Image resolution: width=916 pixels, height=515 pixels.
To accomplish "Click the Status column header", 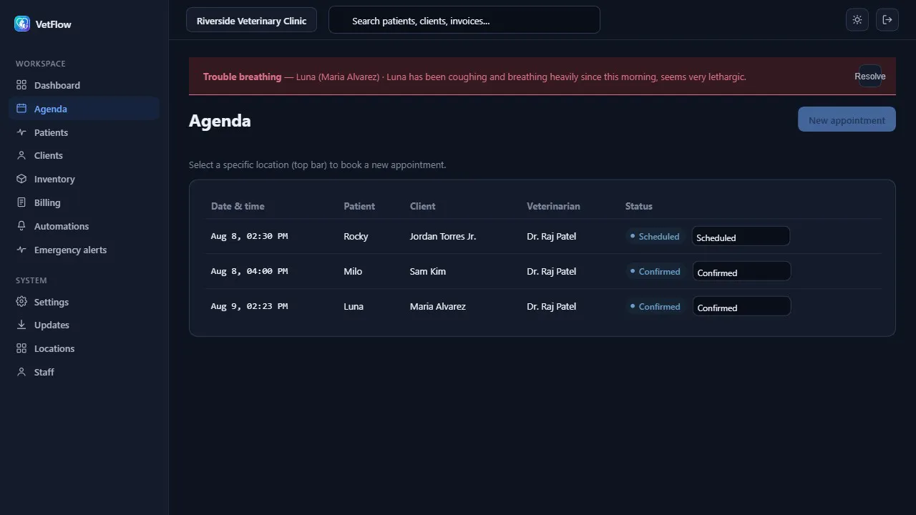I will [x=639, y=206].
